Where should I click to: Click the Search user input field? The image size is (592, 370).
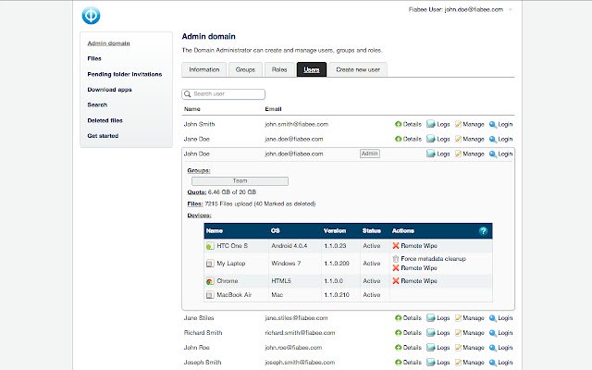point(224,94)
